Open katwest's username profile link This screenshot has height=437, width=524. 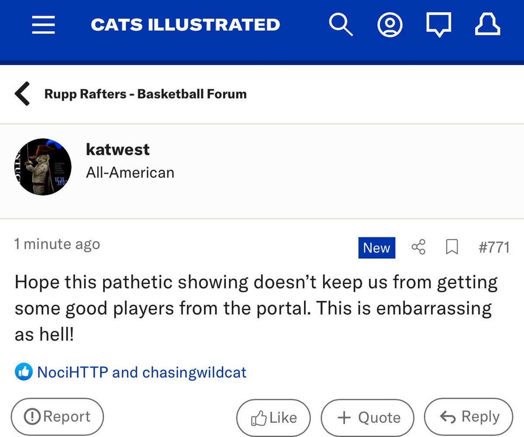point(118,150)
